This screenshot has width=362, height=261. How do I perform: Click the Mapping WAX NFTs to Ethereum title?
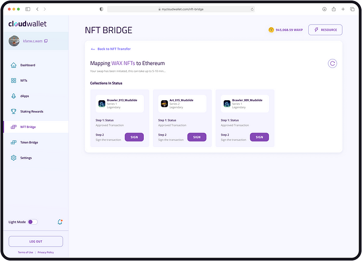(x=127, y=63)
